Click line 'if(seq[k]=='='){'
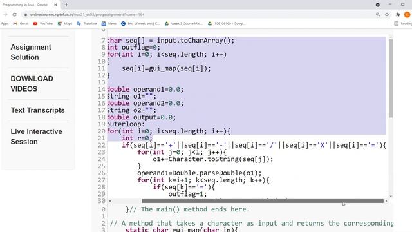Viewport: 412px width, 232px height. click(184, 187)
